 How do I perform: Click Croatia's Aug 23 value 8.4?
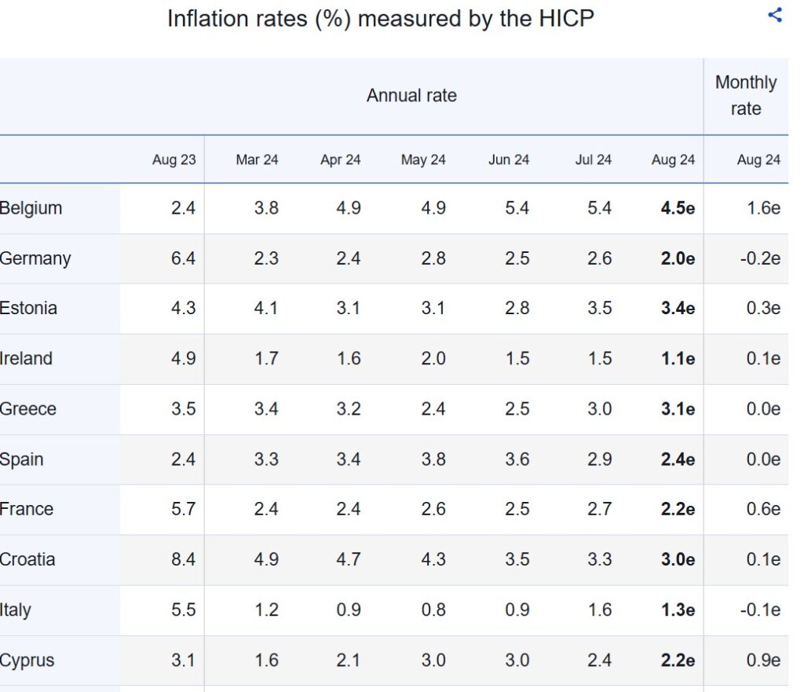pos(183,560)
